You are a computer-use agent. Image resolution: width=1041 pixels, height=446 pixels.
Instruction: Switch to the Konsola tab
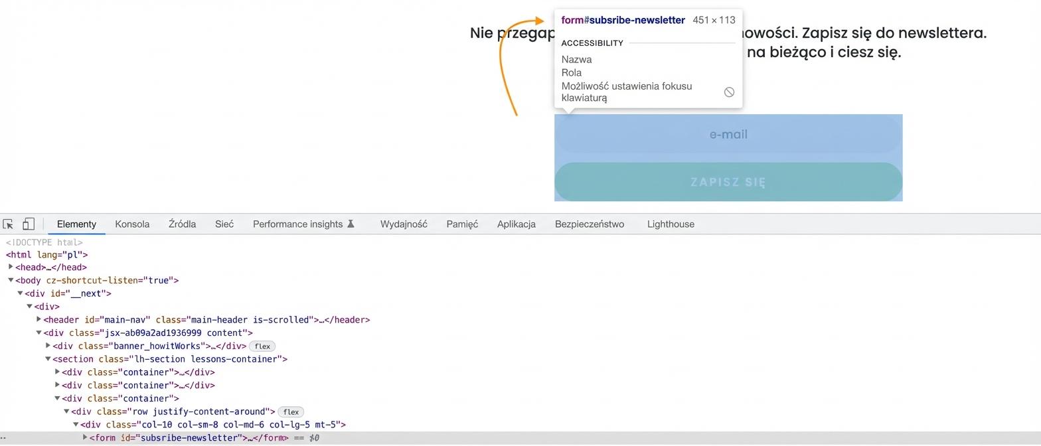coord(132,224)
